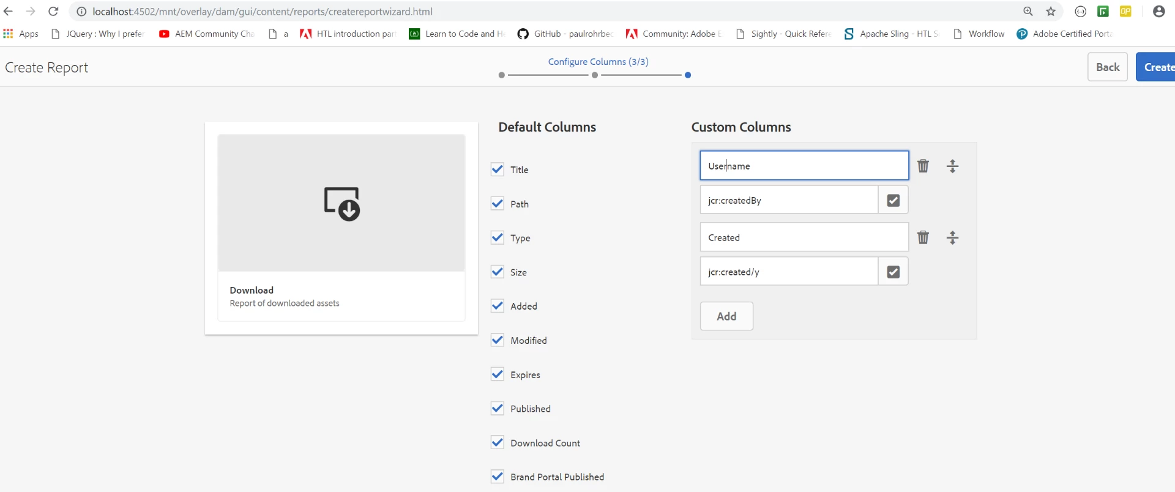Open the browser zoom magnifier icon
The width and height of the screenshot is (1175, 492).
point(1028,12)
